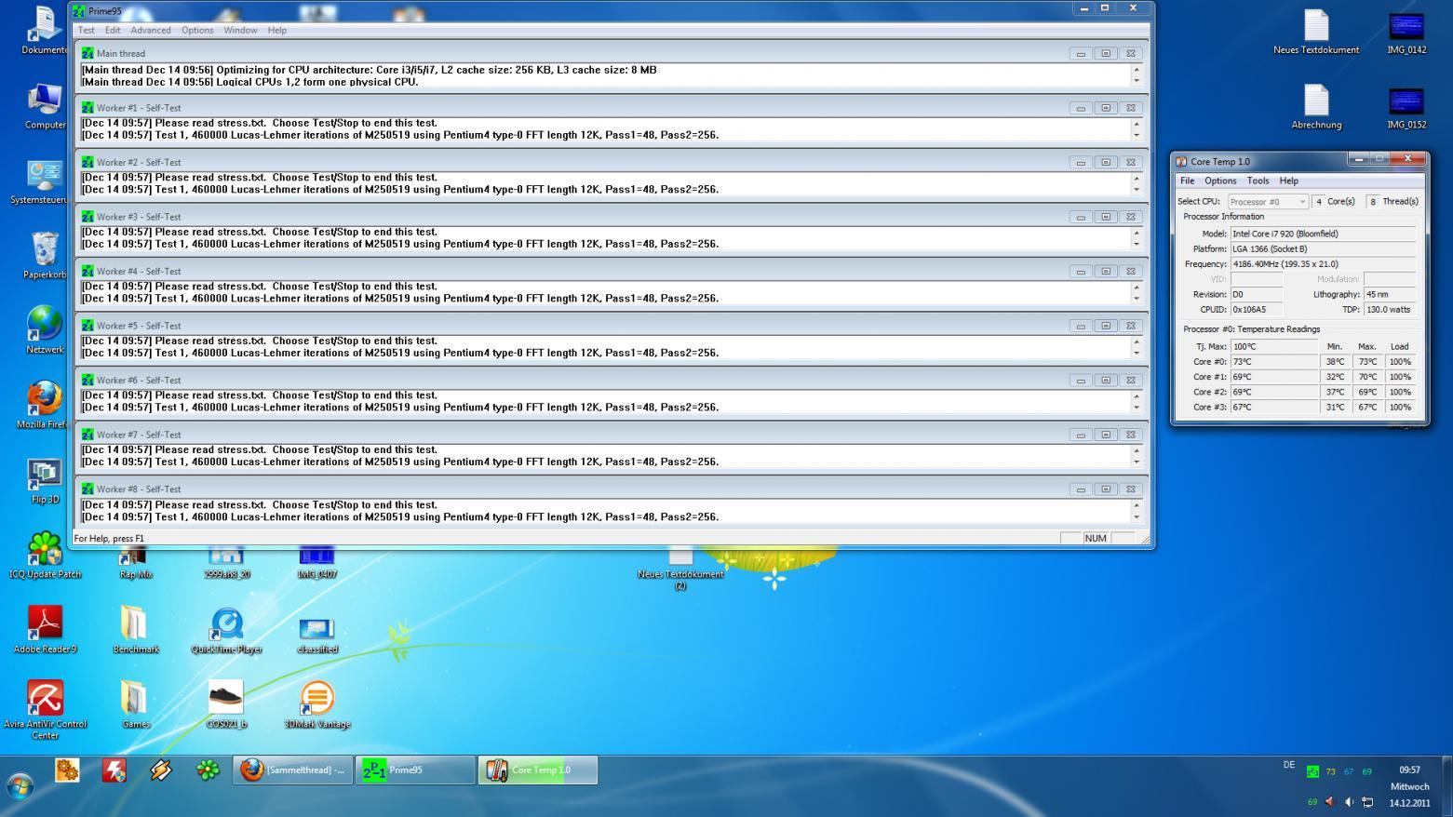Open the Core Temp Options menu

click(x=1220, y=181)
